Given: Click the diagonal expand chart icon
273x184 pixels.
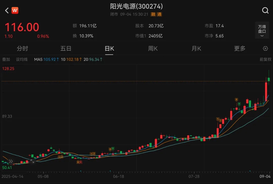Looking at the screenshot, I should point(32,161).
